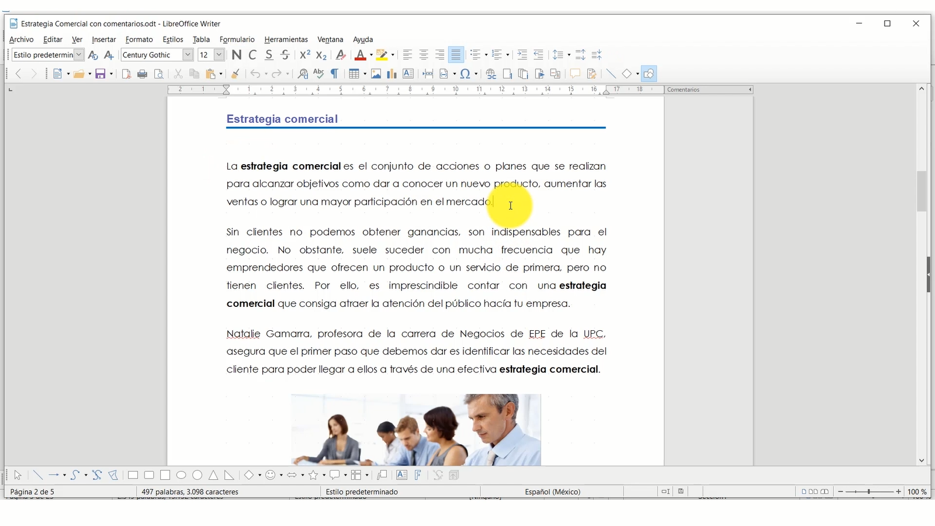Expand unordered list bullet options
The height and width of the screenshot is (526, 935).
click(x=486, y=55)
